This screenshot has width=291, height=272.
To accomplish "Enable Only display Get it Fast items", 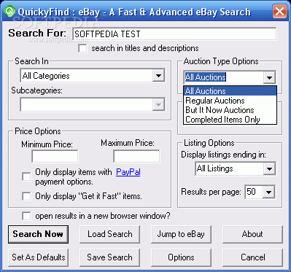I will [x=26, y=196].
